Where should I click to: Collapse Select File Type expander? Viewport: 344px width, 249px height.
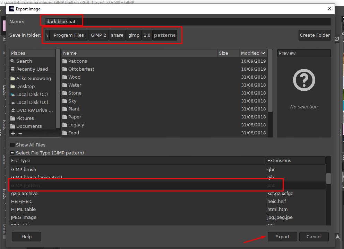pos(12,153)
